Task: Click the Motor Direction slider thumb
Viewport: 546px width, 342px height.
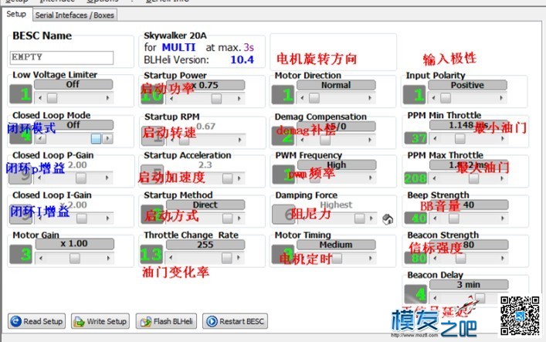Action: coord(314,98)
